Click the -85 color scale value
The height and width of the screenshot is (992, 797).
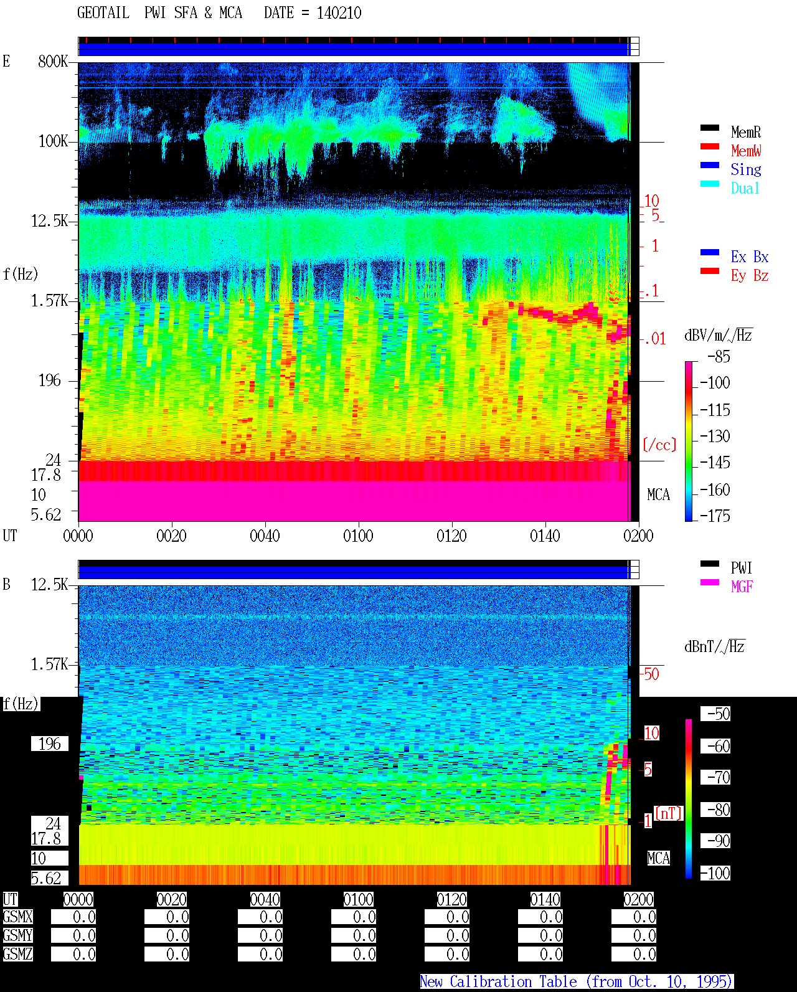719,357
